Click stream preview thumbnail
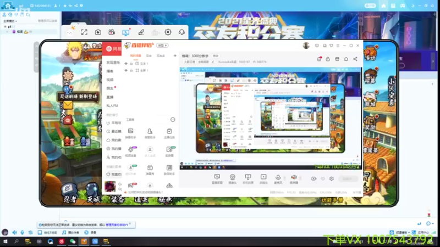This screenshot has height=247, width=440. tap(271, 119)
